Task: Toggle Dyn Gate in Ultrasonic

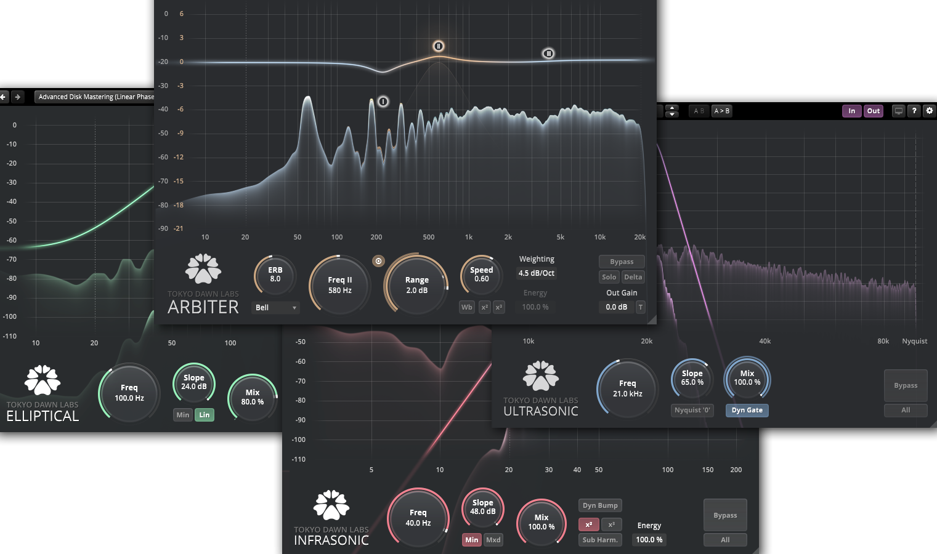Action: [747, 410]
